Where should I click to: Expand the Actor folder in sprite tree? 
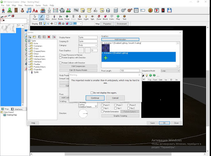point(29,44)
